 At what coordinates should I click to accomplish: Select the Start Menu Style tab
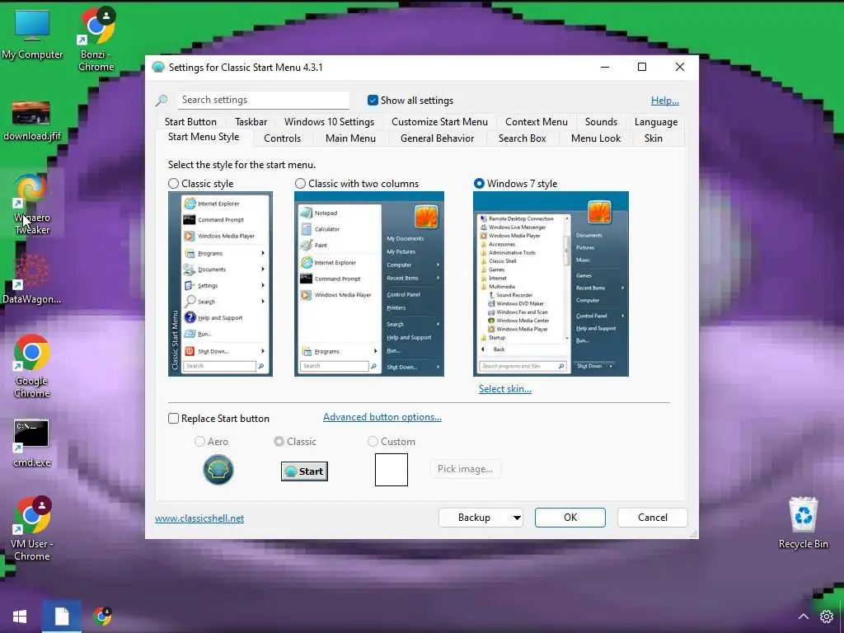204,137
